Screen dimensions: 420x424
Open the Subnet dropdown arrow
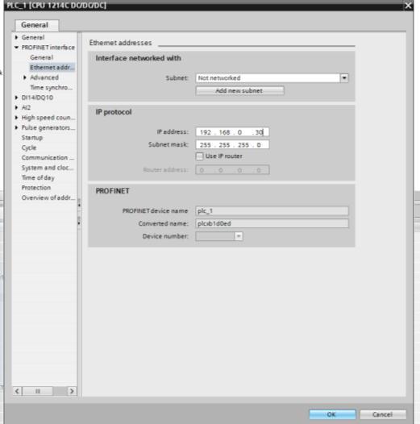[344, 78]
